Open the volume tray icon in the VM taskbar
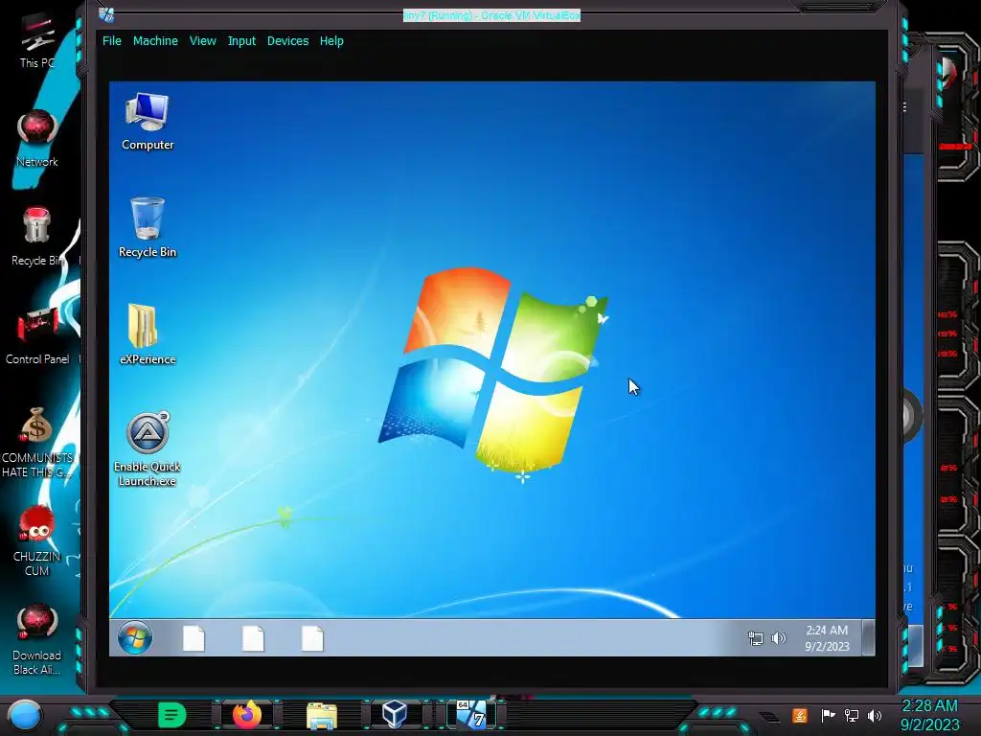The image size is (981, 736). (x=778, y=638)
